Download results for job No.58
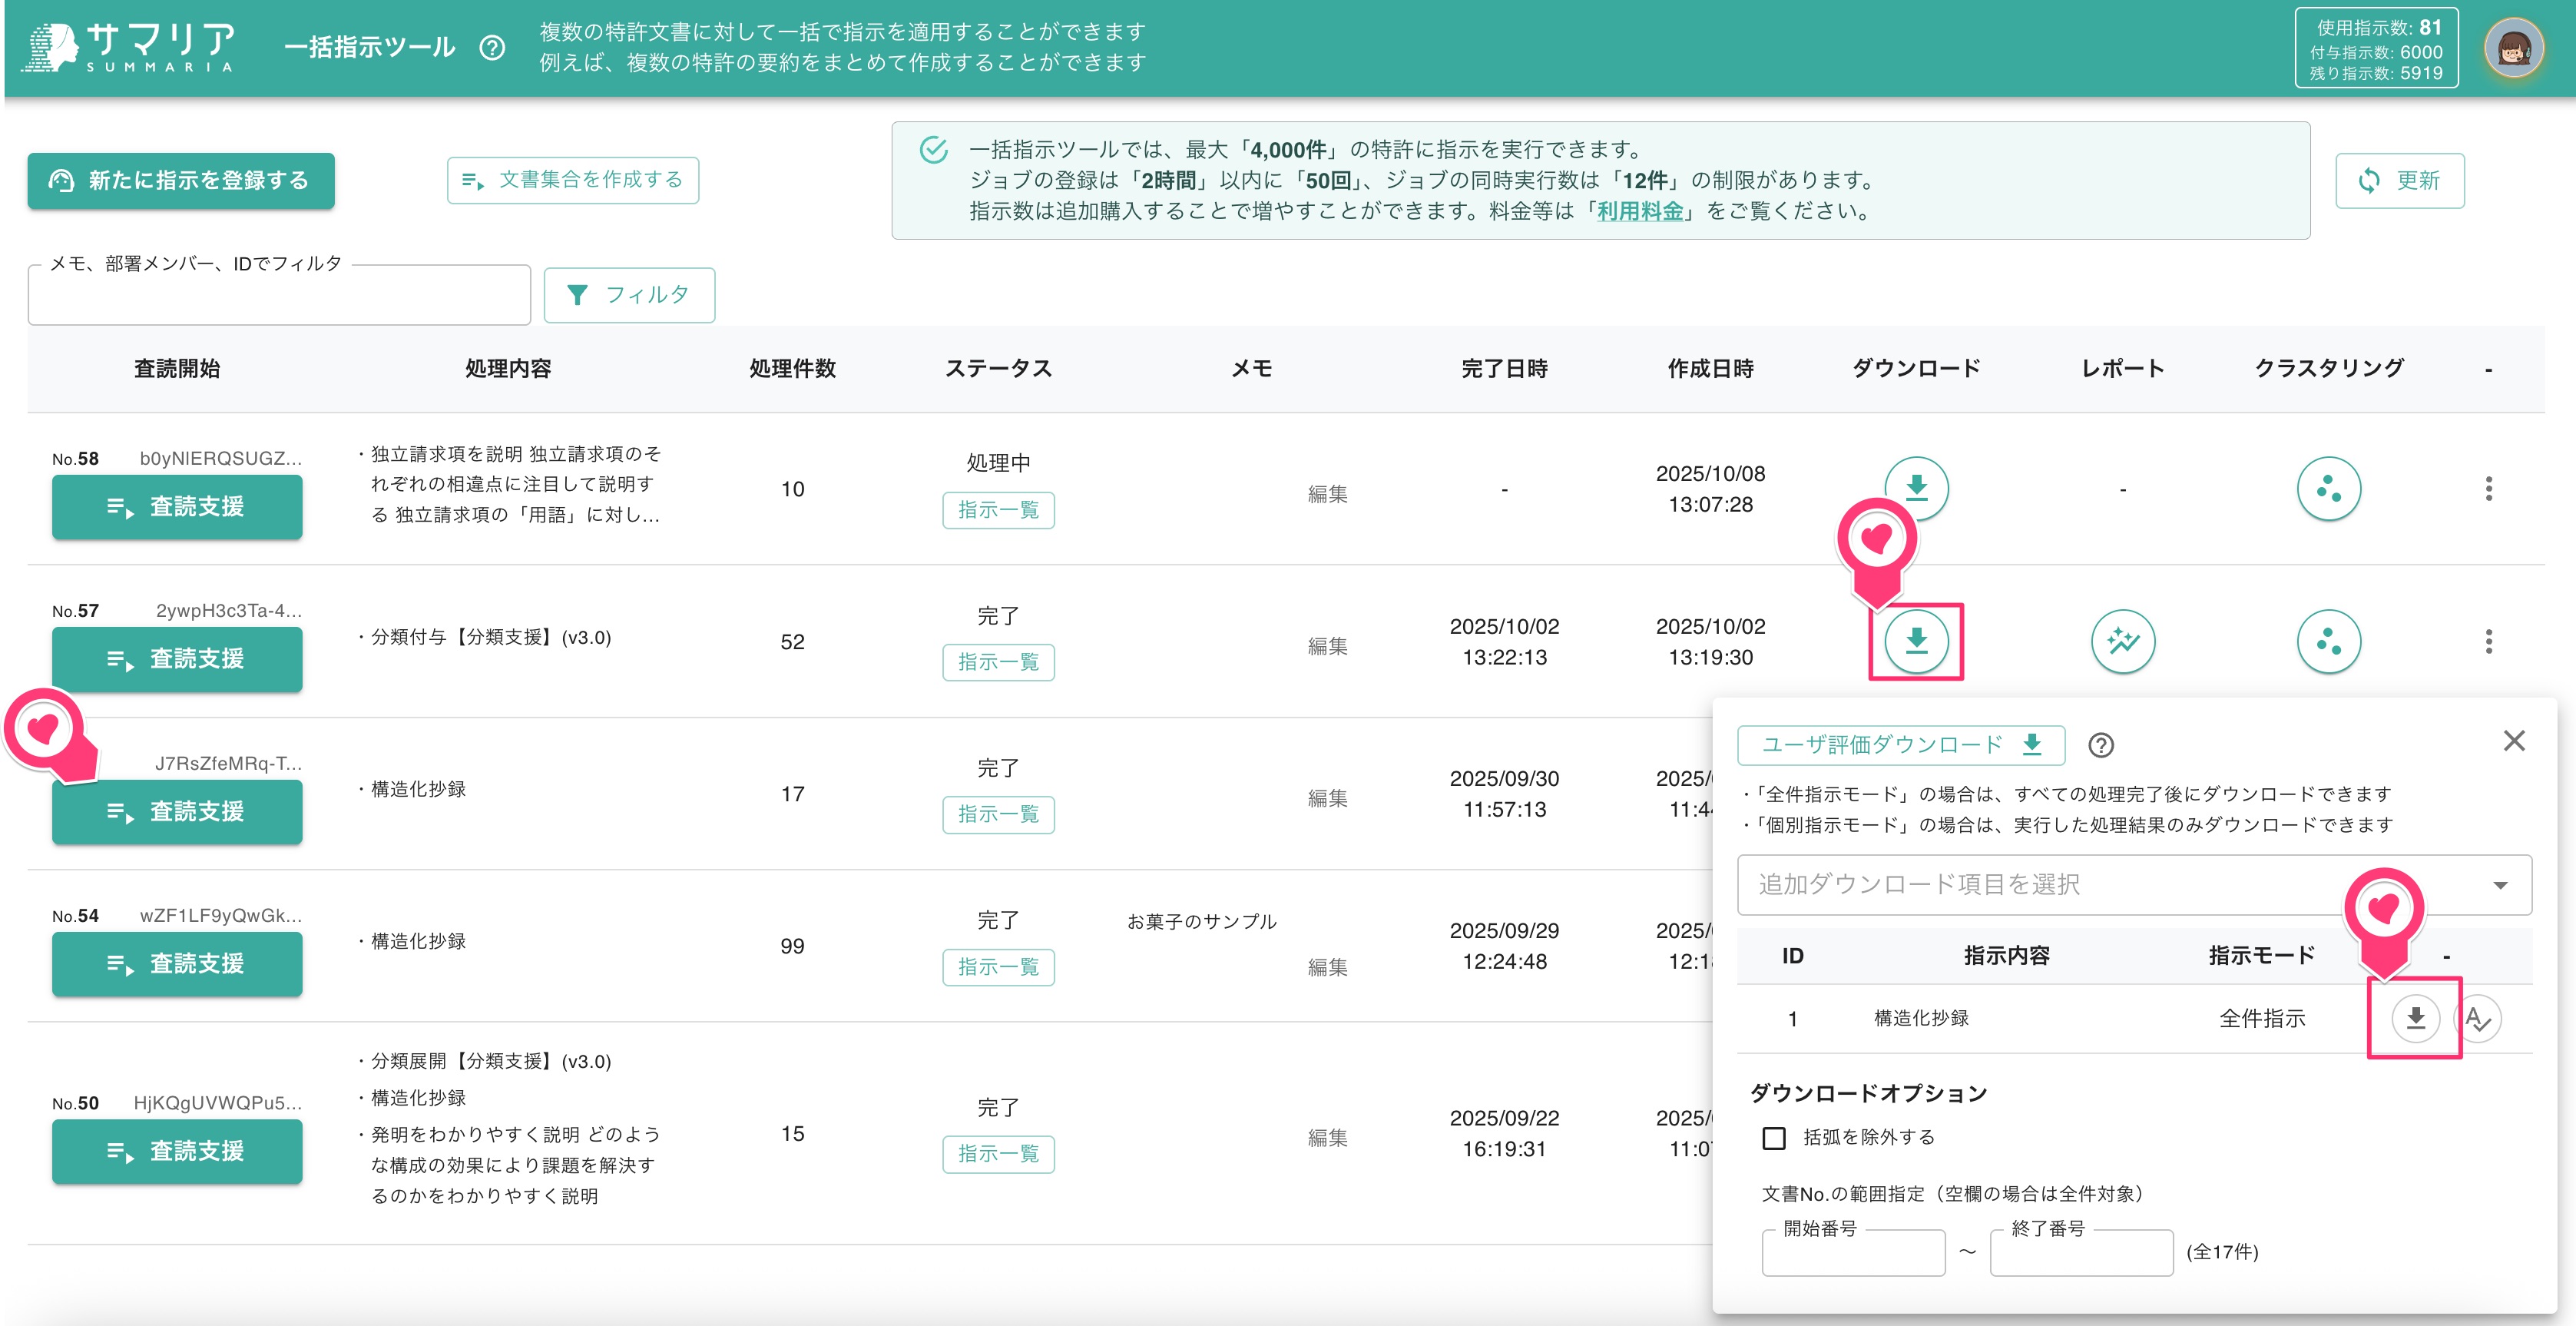This screenshot has height=1326, width=2576. pyautogui.click(x=1916, y=488)
